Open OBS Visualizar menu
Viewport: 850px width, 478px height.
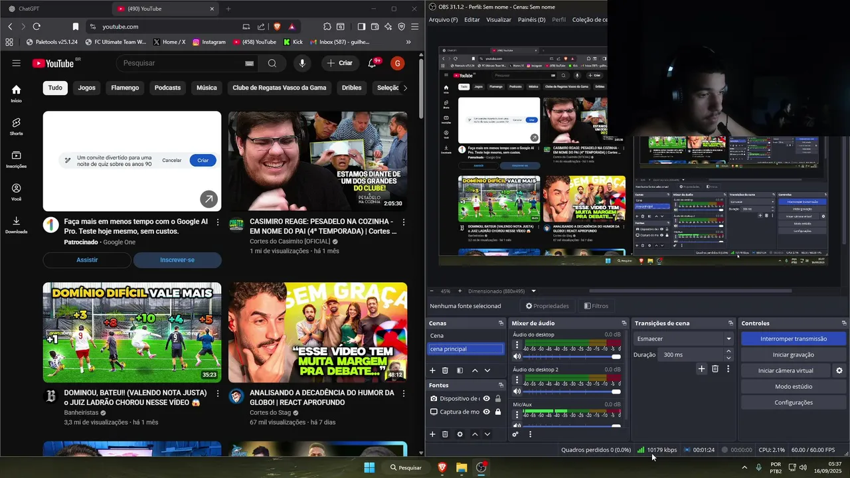pyautogui.click(x=499, y=20)
